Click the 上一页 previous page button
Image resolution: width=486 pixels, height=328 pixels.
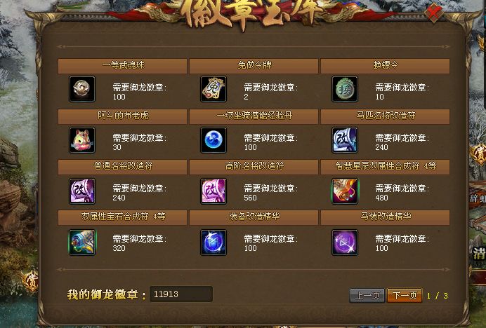[x=367, y=296]
